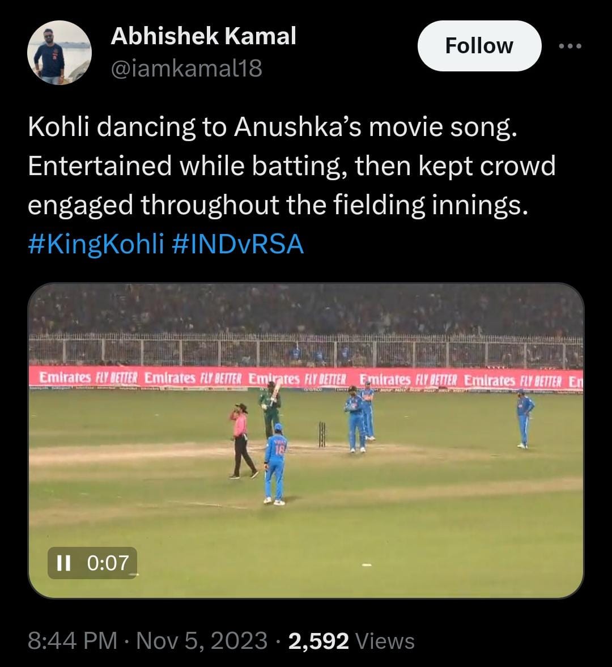Click the display name Abhishek Kamal
Image resolution: width=612 pixels, height=667 pixels.
pos(203,36)
